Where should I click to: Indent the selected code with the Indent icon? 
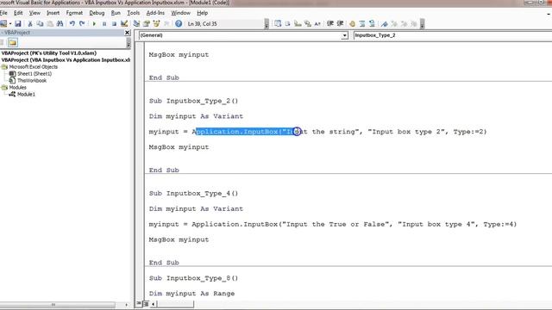[x=329, y=24]
